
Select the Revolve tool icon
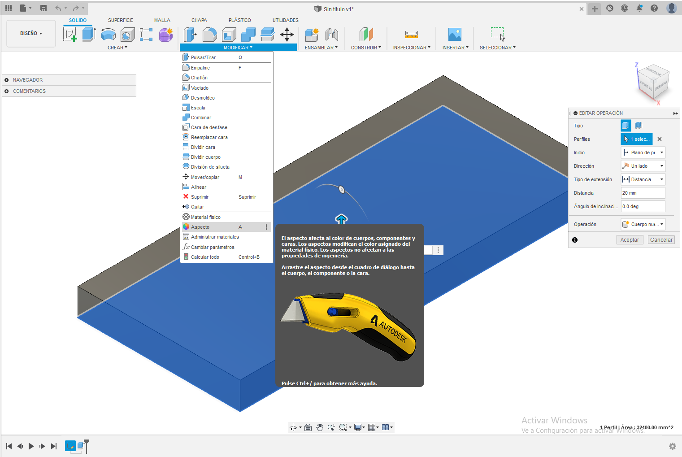[109, 35]
